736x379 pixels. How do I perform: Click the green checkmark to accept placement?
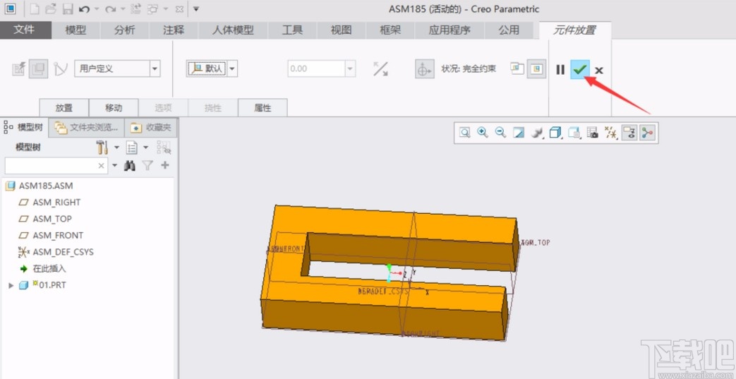(x=579, y=69)
